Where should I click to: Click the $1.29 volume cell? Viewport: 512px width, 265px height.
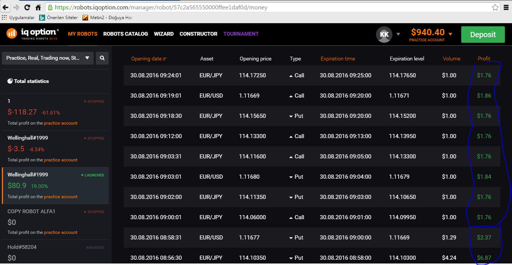(449, 238)
